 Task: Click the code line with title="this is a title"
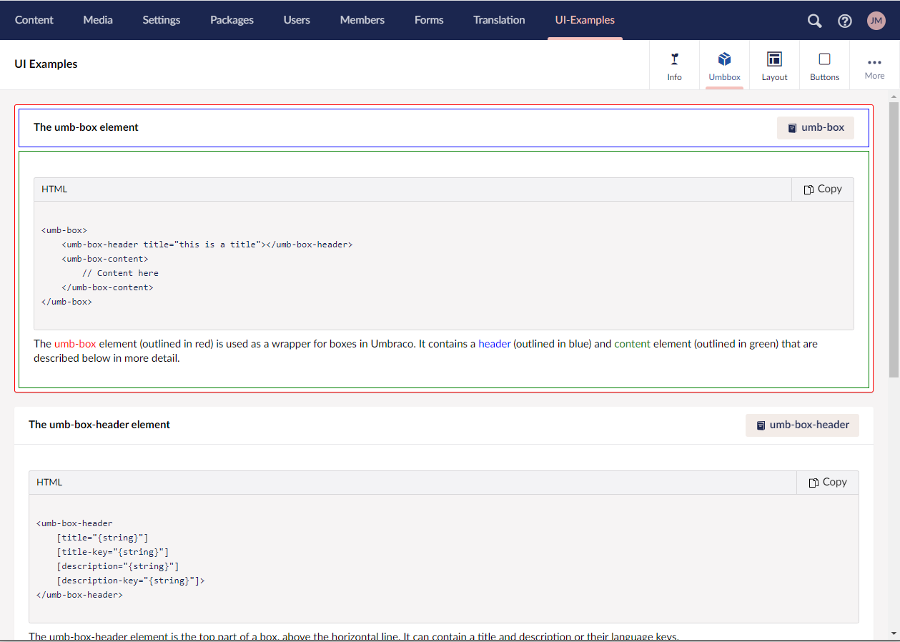pyautogui.click(x=207, y=245)
